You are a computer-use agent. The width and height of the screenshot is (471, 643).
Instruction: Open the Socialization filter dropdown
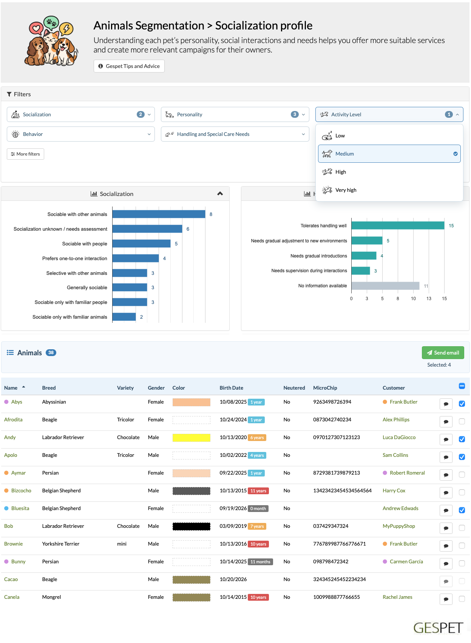point(81,114)
